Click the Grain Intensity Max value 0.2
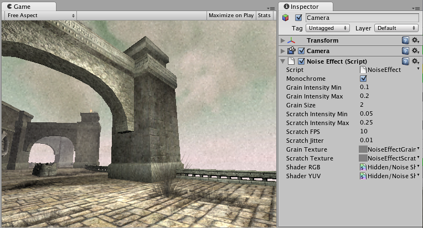 [x=364, y=96]
